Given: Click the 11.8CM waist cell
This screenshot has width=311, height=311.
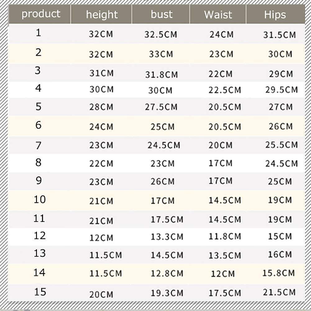Looking at the screenshot, I should point(225,236).
